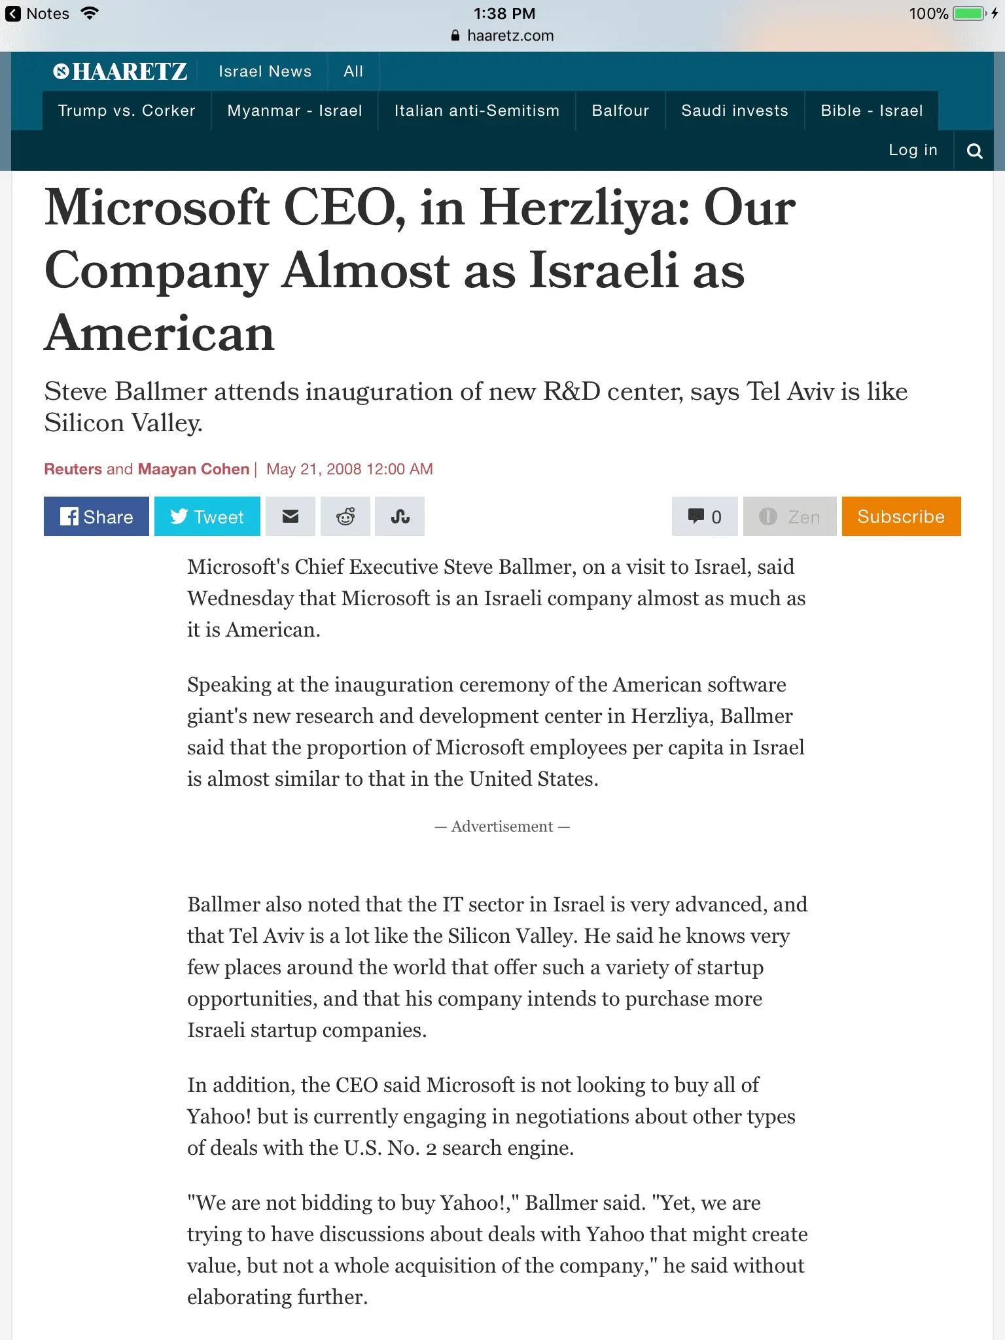Open Israel News section
1005x1340 pixels.
click(x=265, y=71)
